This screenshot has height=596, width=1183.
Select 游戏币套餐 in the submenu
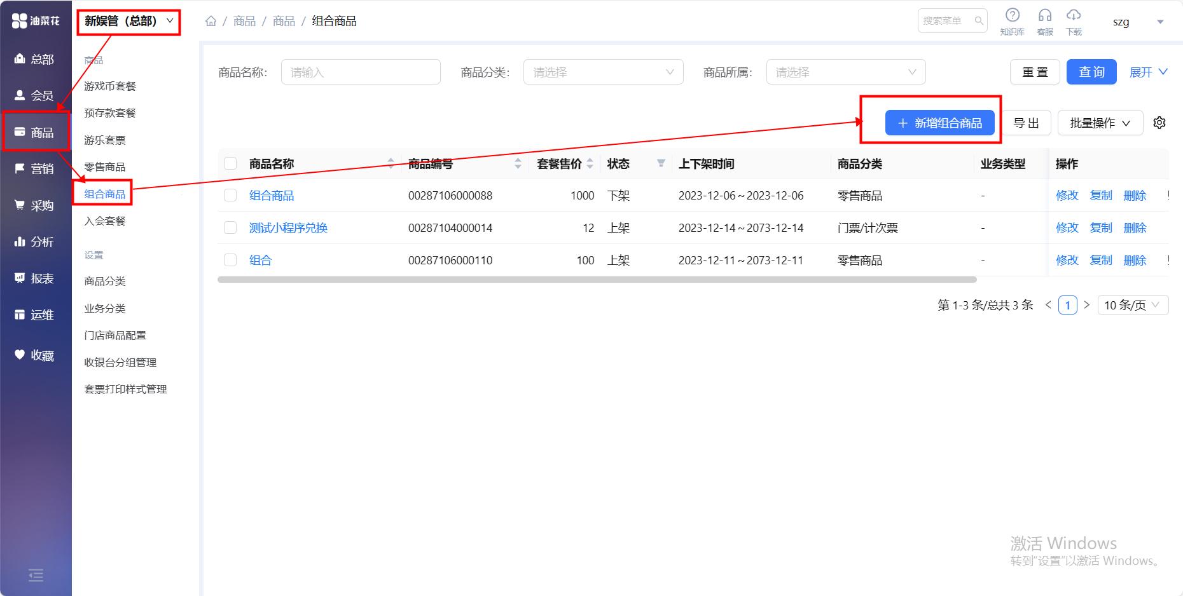point(110,86)
